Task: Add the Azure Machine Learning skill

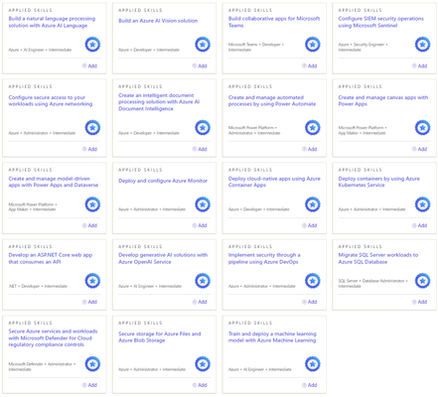Action: pyautogui.click(x=310, y=385)
